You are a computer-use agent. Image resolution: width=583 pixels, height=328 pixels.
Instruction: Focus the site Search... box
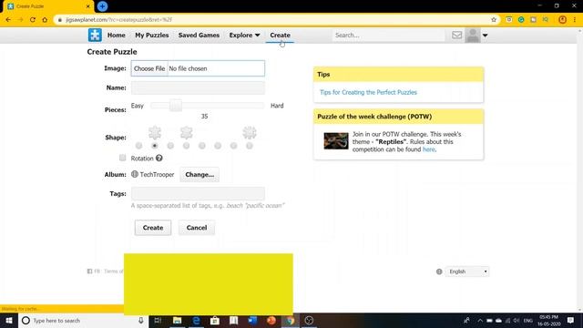pos(388,36)
